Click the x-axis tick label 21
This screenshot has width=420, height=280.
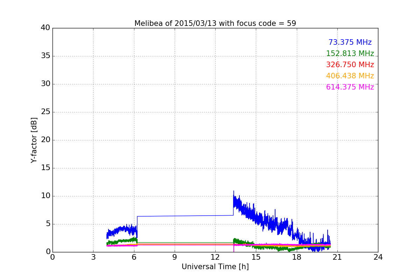click(337, 257)
